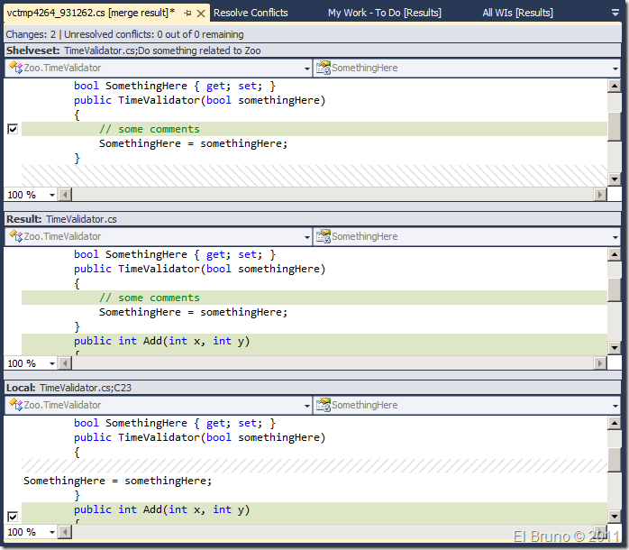Click SomethingHere member icon in Result pane
The image size is (629, 550).
(323, 236)
